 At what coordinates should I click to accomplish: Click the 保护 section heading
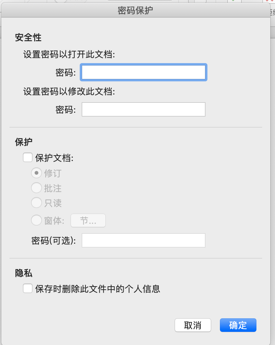point(24,142)
